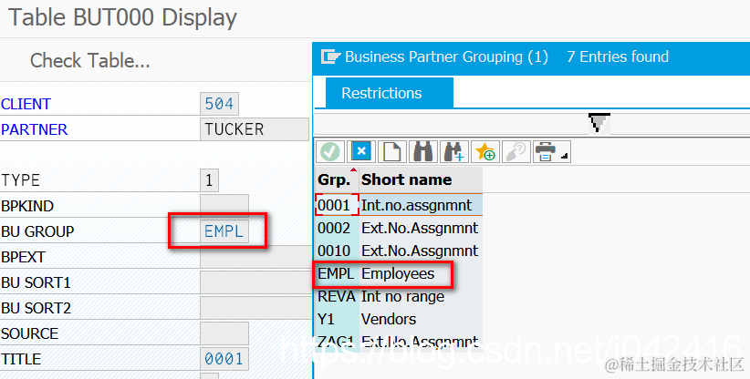The width and height of the screenshot is (750, 379).
Task: Click the search help dialog title icon
Action: tap(330, 56)
